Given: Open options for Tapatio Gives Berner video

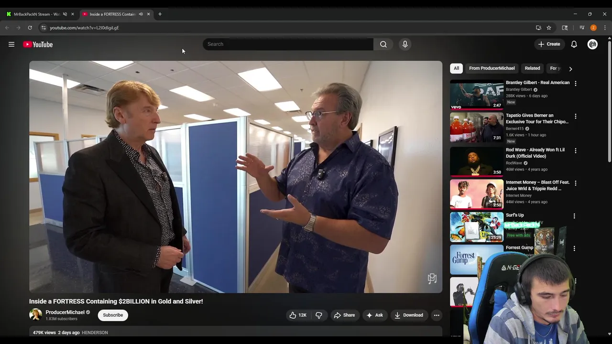Looking at the screenshot, I should [575, 116].
